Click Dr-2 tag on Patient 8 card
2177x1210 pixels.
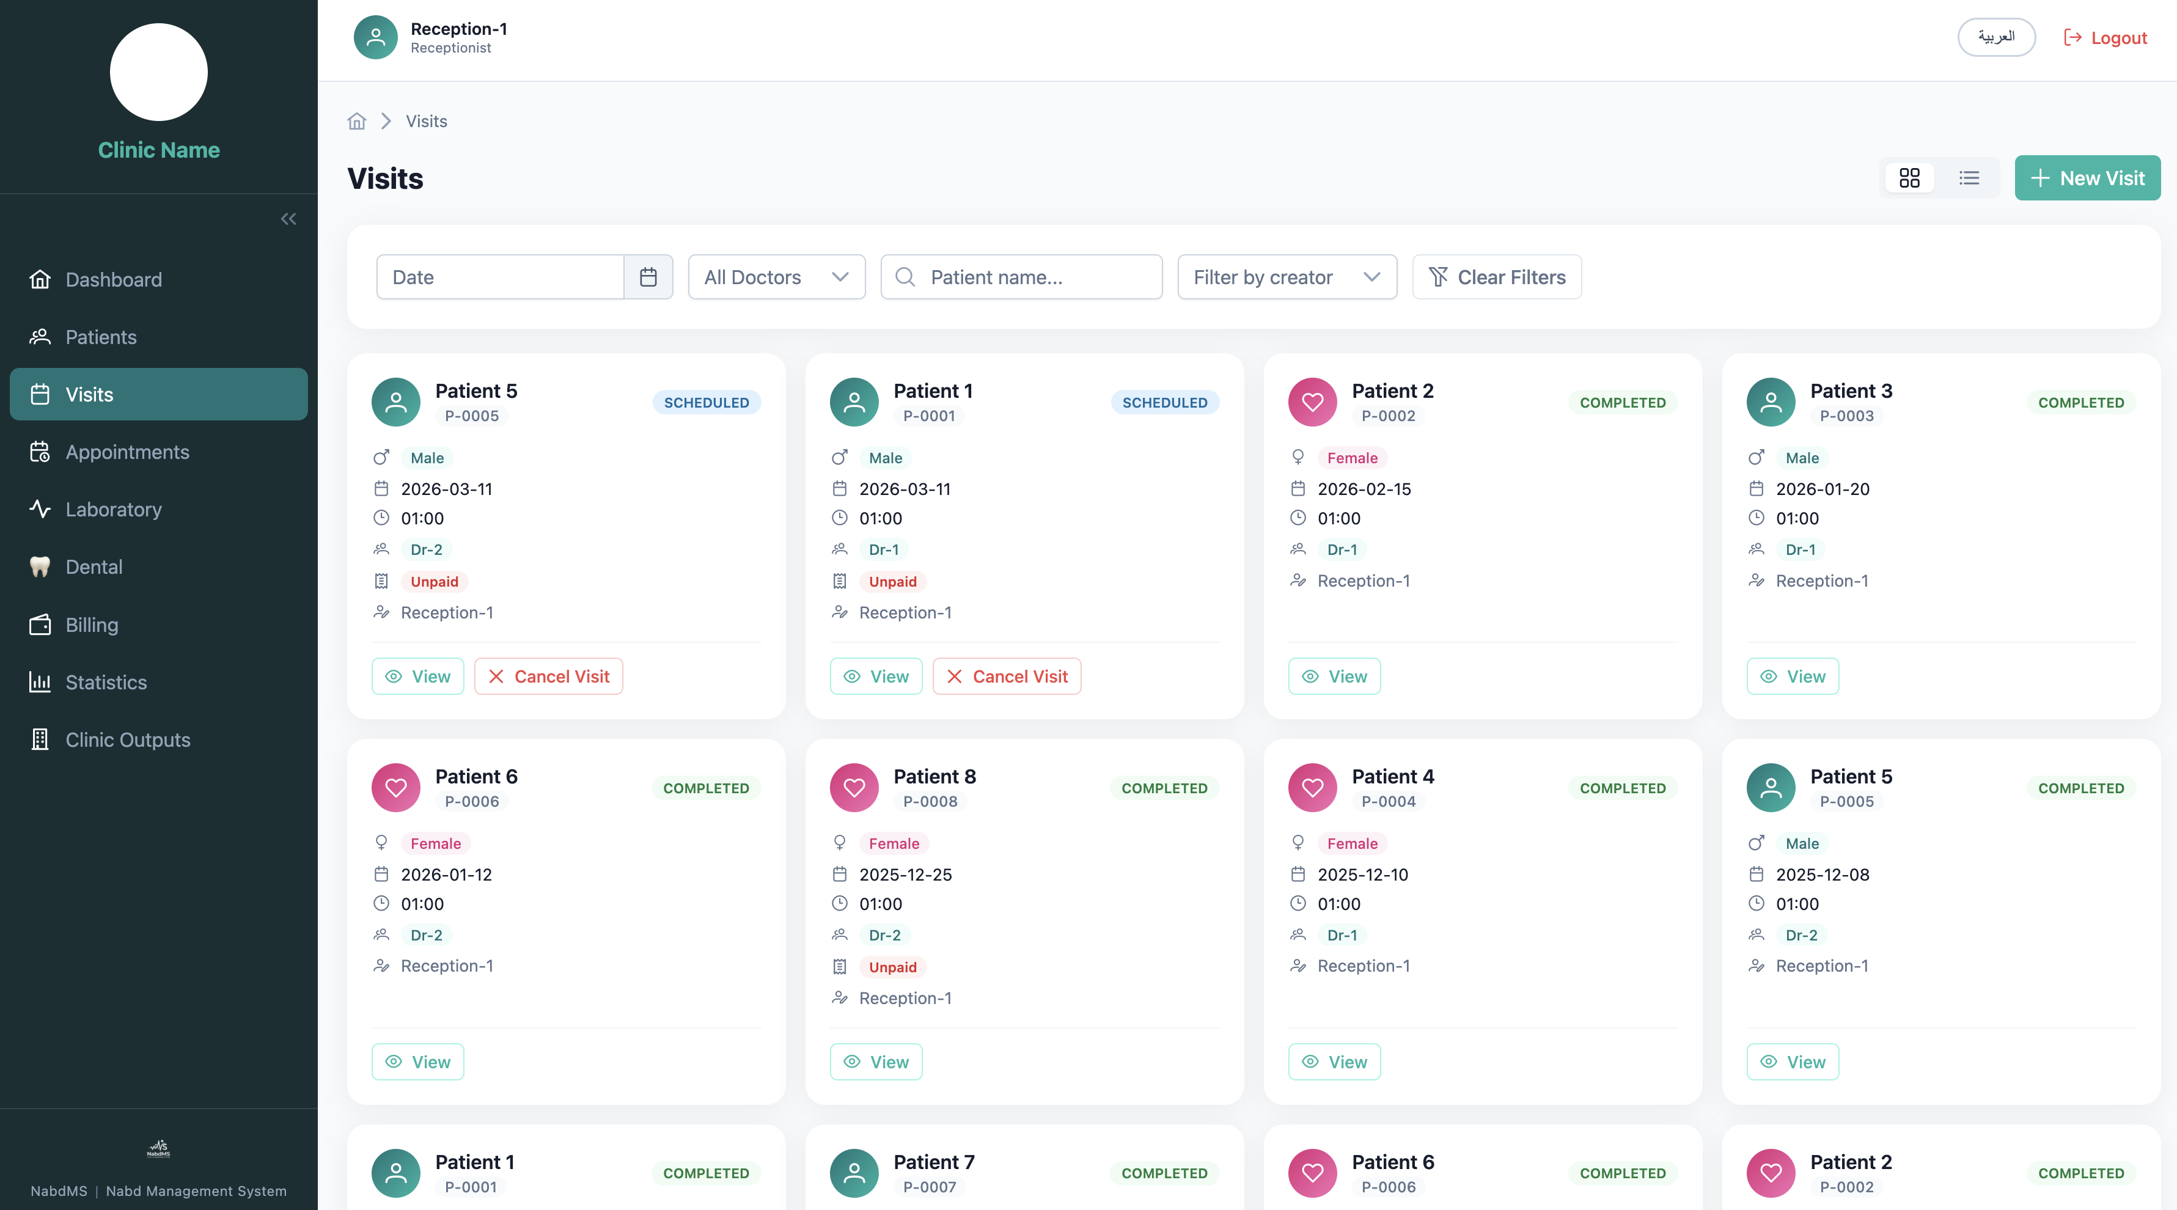tap(885, 934)
